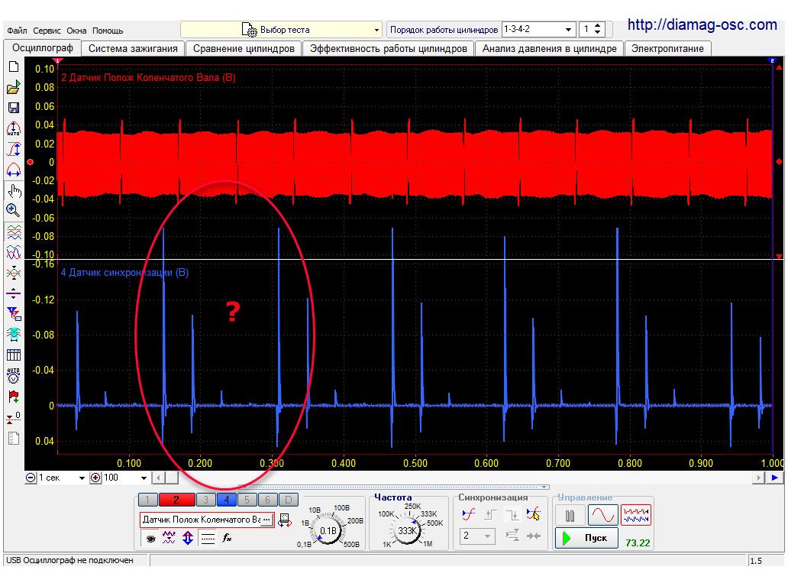The image size is (788, 570).
Task: Select the sync slope curve icon
Action: (x=468, y=514)
